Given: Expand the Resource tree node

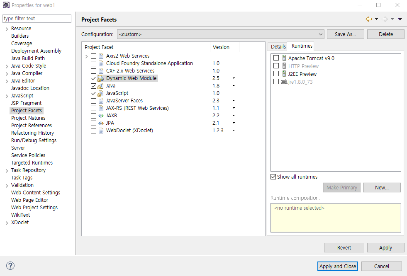Looking at the screenshot, I should click(x=7, y=29).
